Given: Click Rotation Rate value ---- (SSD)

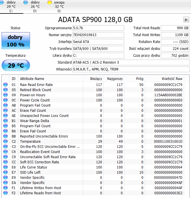Looking at the screenshot, I should [175, 42].
